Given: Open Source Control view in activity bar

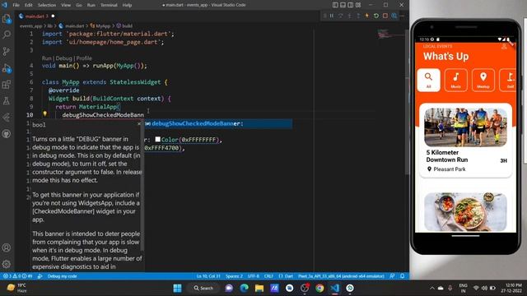Looking at the screenshot, I should (7, 51).
